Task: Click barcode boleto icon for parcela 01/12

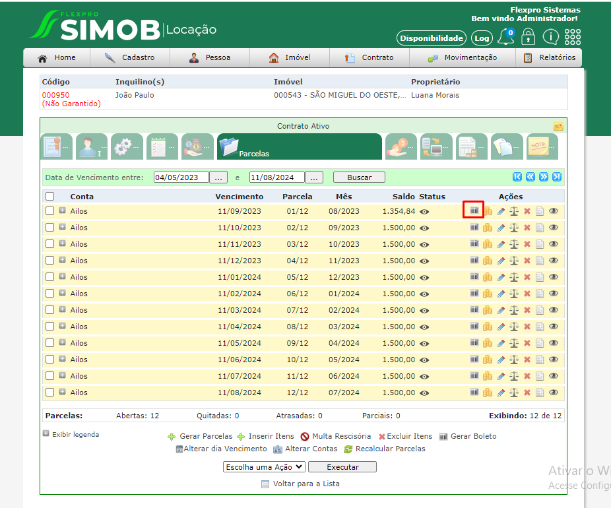Action: 474,210
